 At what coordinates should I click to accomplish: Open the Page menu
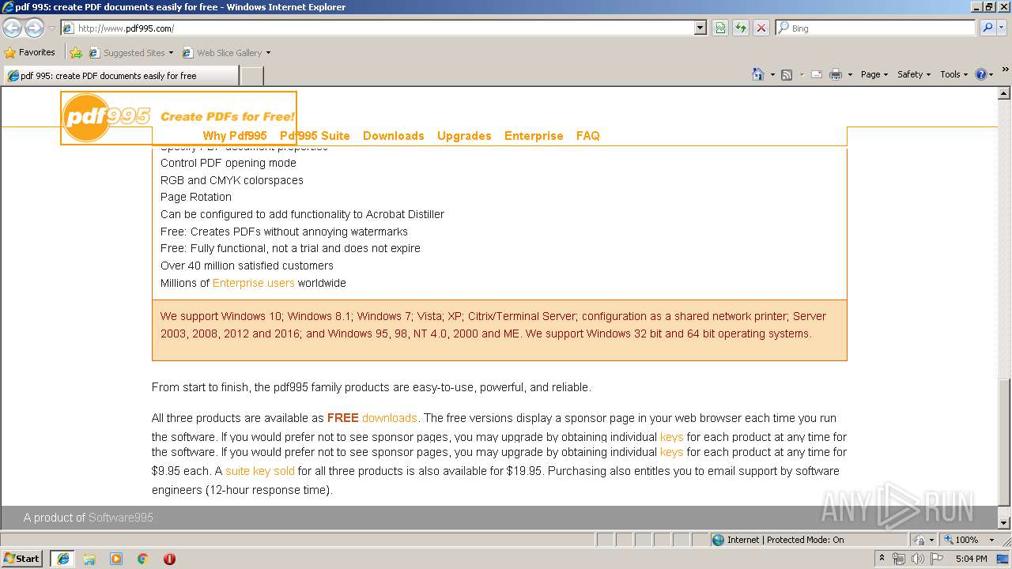pyautogui.click(x=874, y=74)
